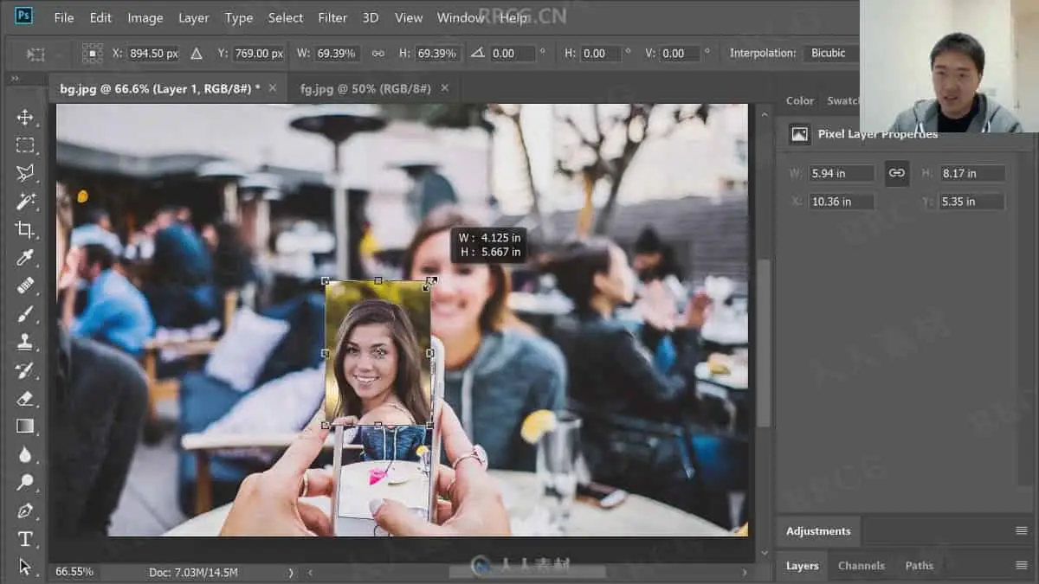
Task: Select the Eyedropper tool
Action: [x=25, y=258]
